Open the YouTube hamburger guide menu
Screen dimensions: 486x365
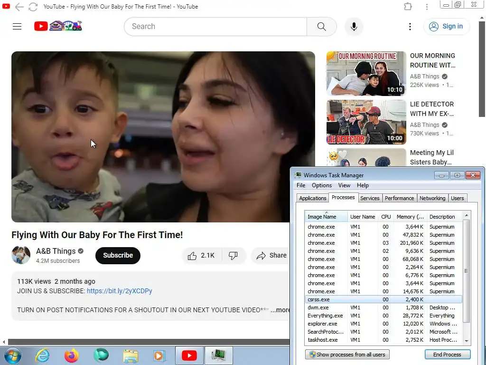(17, 27)
